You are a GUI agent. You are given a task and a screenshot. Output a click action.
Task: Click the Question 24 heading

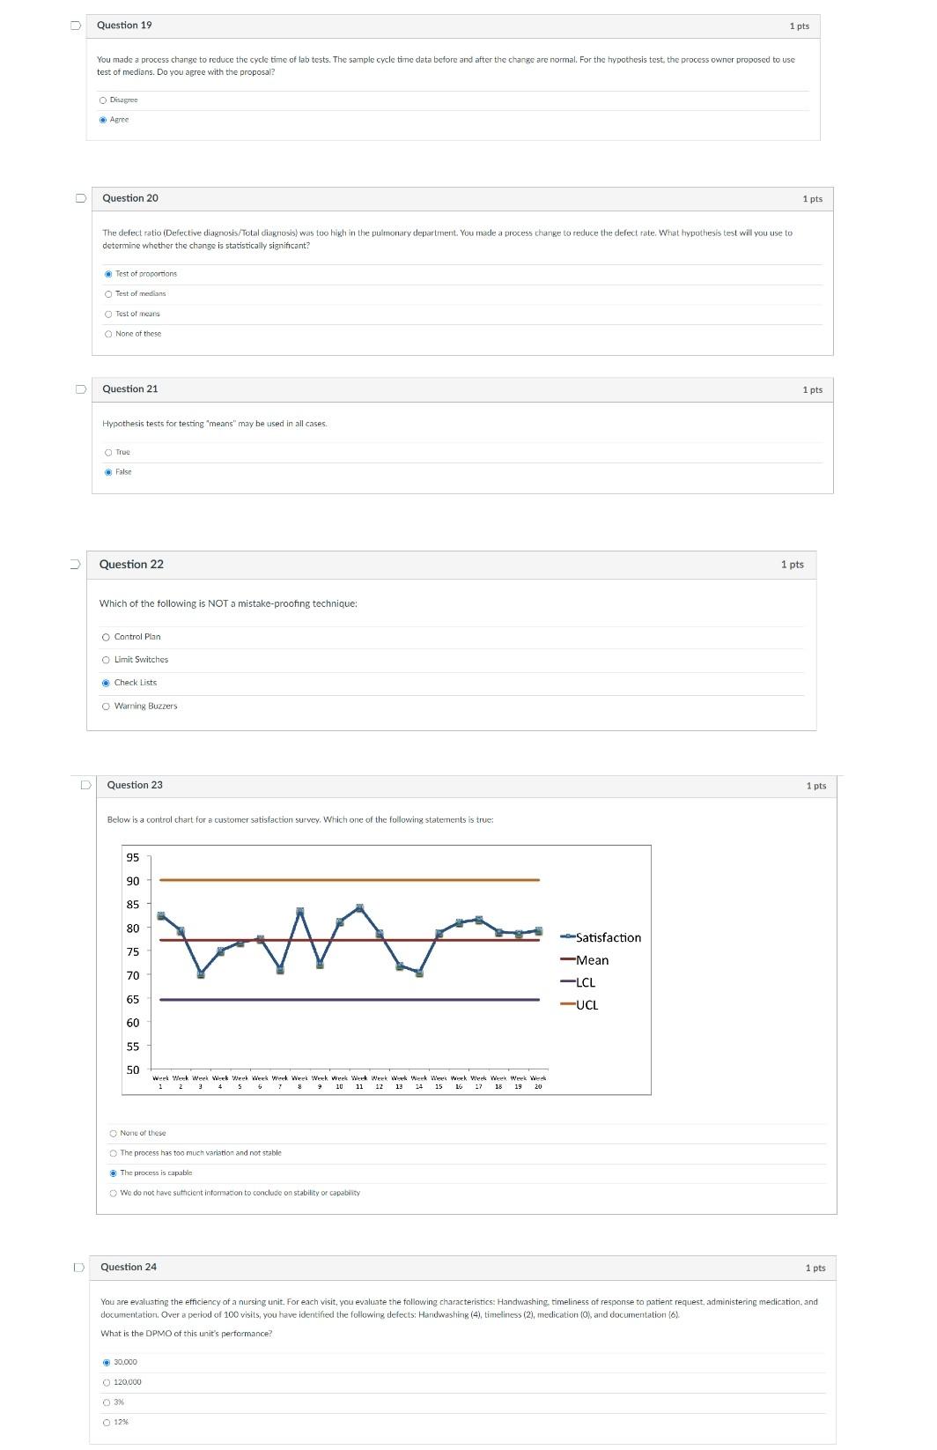click(129, 1267)
